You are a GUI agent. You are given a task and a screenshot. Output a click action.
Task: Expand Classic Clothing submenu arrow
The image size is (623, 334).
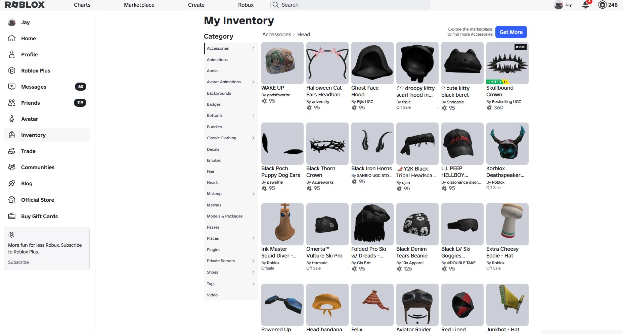pos(253,138)
